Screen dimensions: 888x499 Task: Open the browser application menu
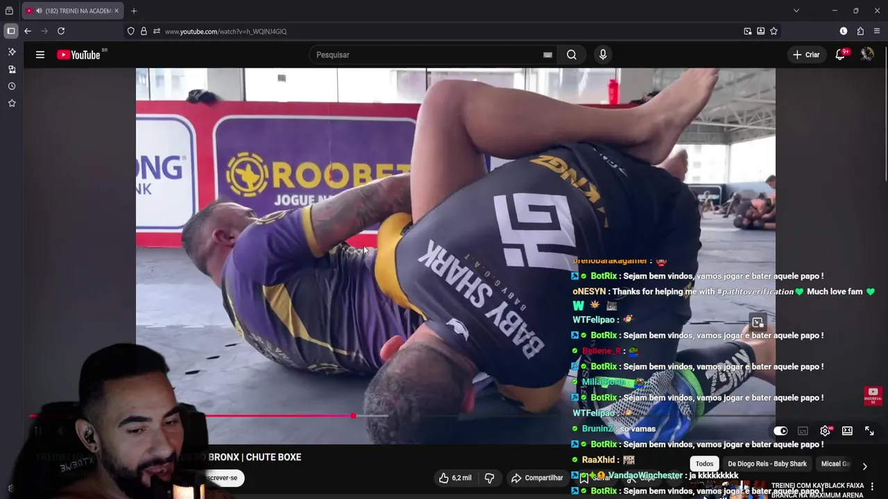tap(877, 31)
